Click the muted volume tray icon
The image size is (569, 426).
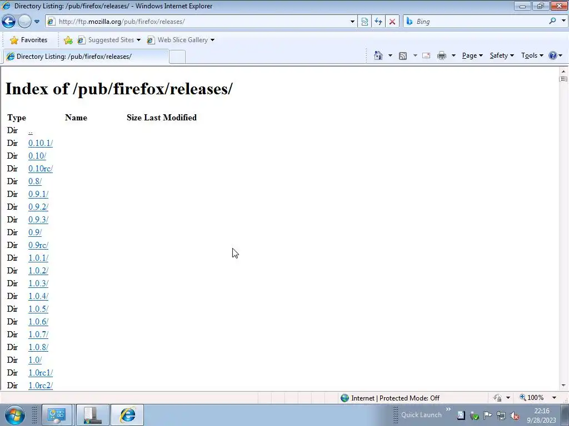coord(514,415)
